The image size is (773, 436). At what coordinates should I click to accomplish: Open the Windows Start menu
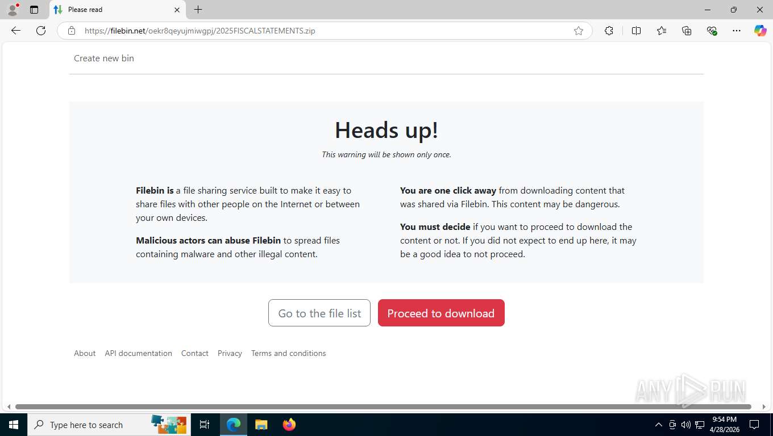coord(14,425)
